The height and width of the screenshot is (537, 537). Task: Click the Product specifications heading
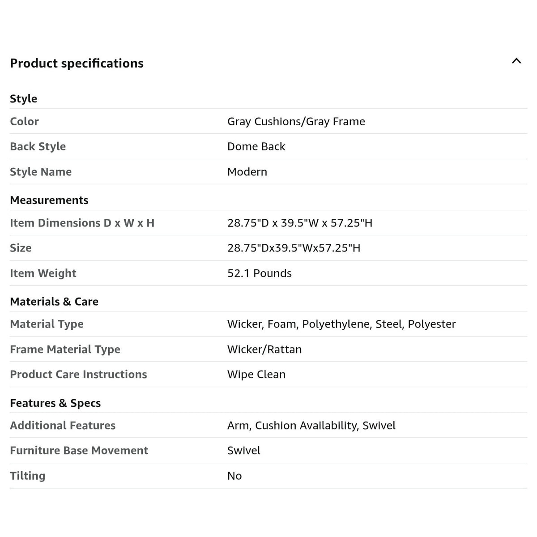77,64
